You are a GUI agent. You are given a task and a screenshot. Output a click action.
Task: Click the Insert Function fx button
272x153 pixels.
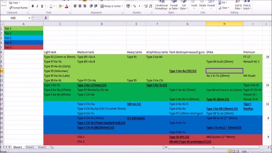coord(46,18)
